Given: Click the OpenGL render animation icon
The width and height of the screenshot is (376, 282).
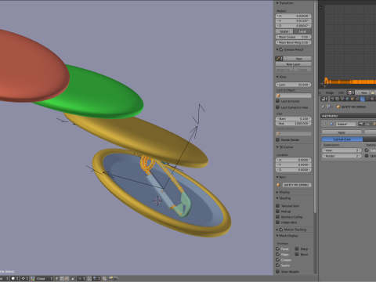Looking at the screenshot, I should tap(116, 278).
